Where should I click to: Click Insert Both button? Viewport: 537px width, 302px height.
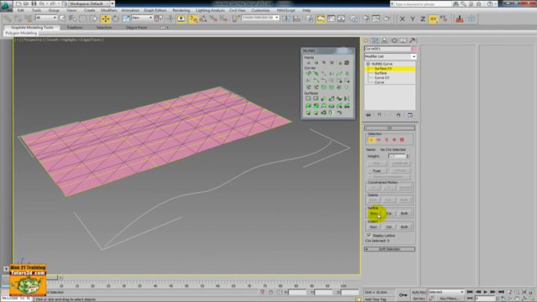(404, 226)
